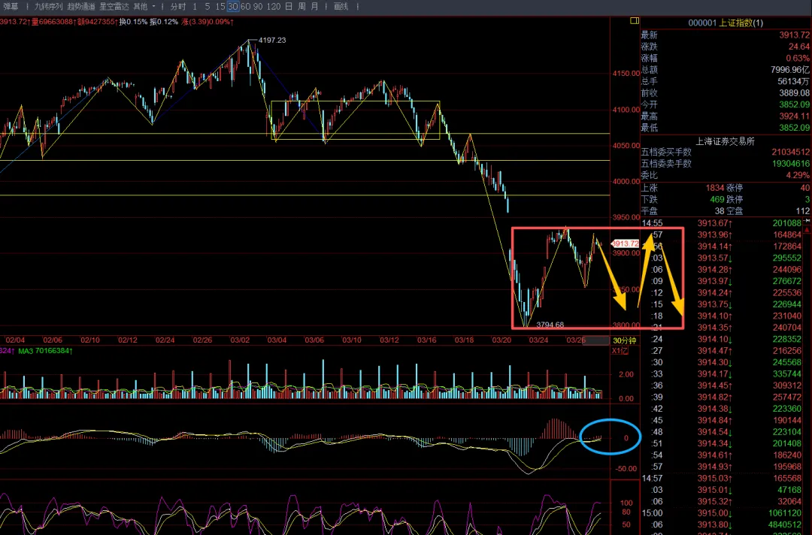This screenshot has height=535, width=812.
Task: Click the 4000.00 price axis label
Action: pyautogui.click(x=626, y=181)
